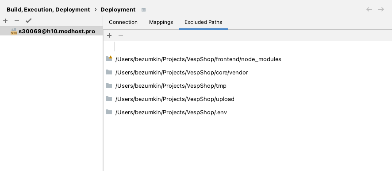Select the VespShop/upload excluded path
Screen dimensions: 392x171
click(x=247, y=99)
